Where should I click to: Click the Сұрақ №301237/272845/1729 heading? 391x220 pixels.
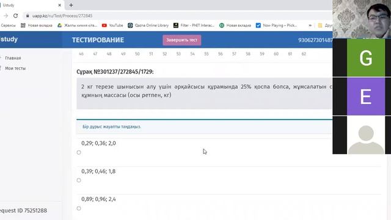pos(115,72)
